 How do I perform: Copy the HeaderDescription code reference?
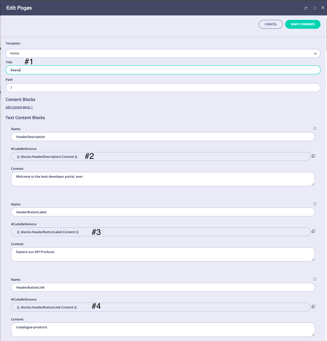(x=313, y=156)
